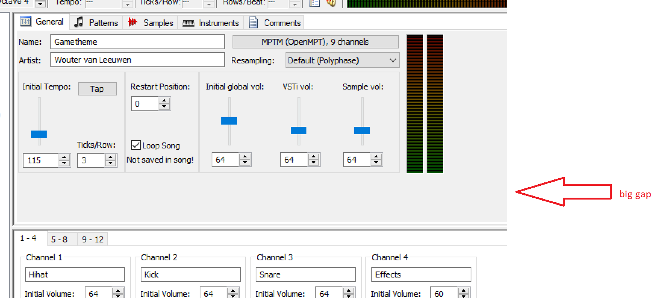
Task: Switch to the General tab
Action: 42,22
